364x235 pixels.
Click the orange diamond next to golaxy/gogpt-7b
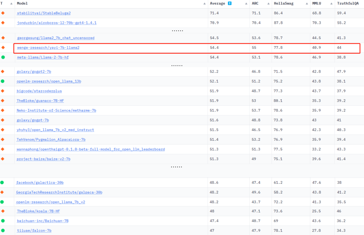3,120
